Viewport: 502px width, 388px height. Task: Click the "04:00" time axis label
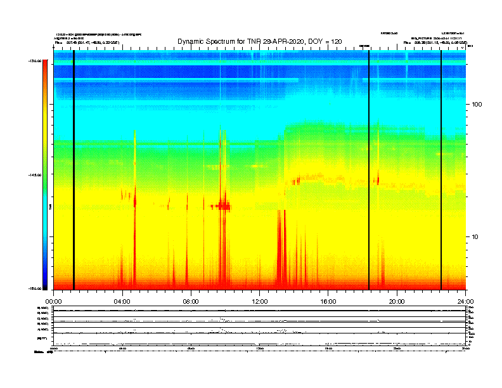tap(122, 302)
